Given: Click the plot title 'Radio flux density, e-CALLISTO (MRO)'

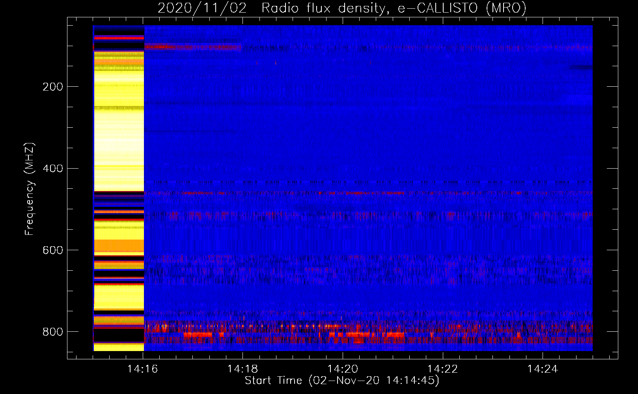Looking at the screenshot, I should [394, 8].
